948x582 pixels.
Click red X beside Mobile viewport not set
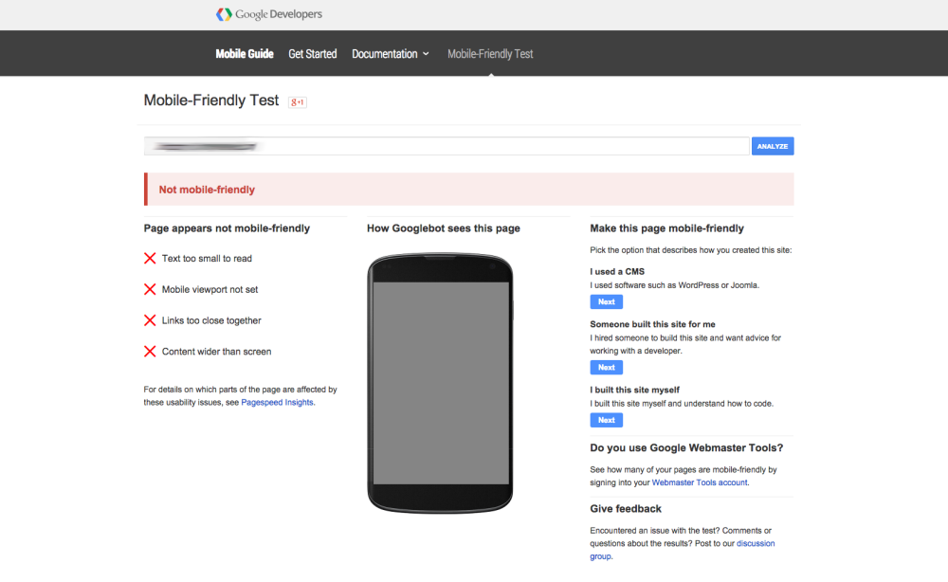click(x=150, y=289)
